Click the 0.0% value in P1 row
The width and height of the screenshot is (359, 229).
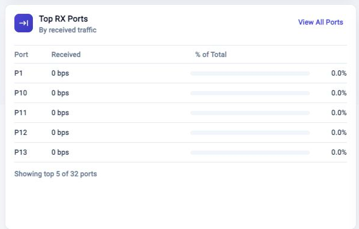[339, 73]
